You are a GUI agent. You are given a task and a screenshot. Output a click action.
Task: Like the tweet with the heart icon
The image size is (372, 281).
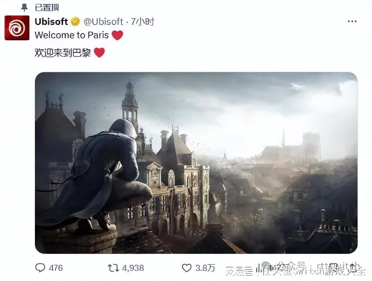pyautogui.click(x=187, y=268)
